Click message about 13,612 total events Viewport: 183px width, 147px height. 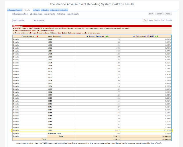click(35, 31)
